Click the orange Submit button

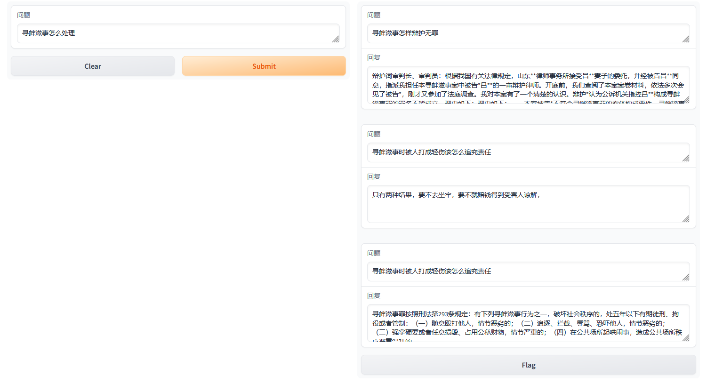pyautogui.click(x=264, y=66)
